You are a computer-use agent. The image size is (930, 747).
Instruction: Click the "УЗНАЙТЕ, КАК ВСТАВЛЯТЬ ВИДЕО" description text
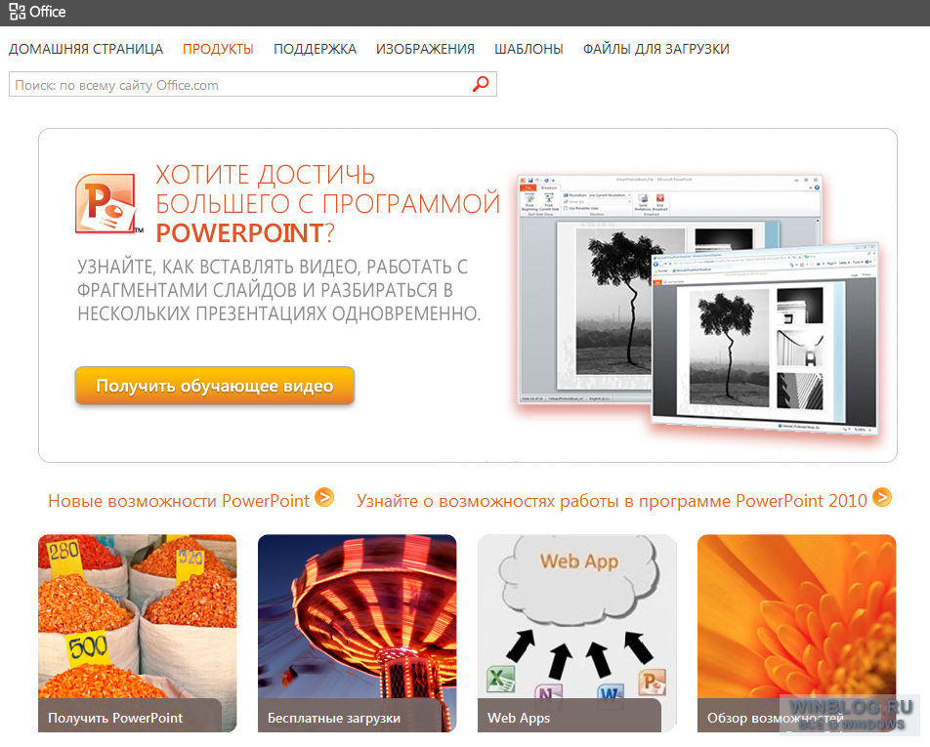click(278, 290)
